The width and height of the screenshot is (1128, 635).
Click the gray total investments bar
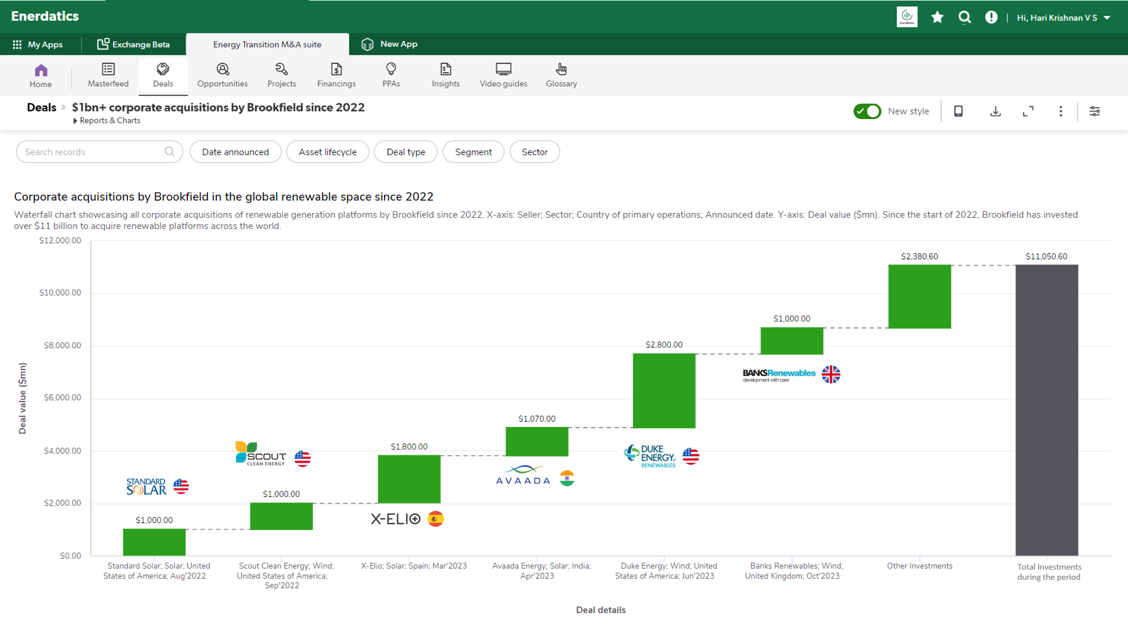click(1046, 410)
